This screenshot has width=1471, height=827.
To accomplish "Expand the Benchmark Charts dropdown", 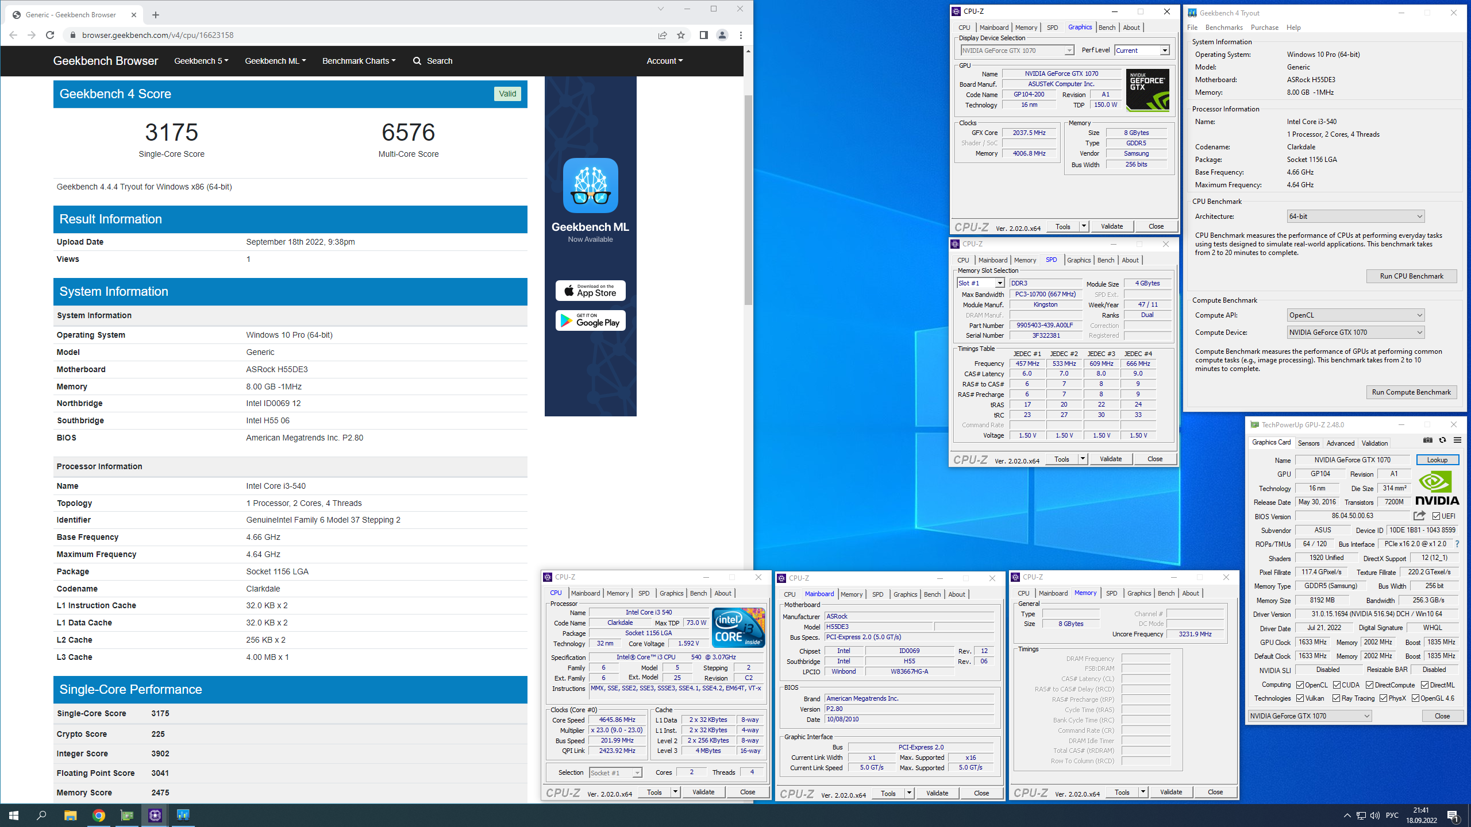I will click(x=359, y=61).
